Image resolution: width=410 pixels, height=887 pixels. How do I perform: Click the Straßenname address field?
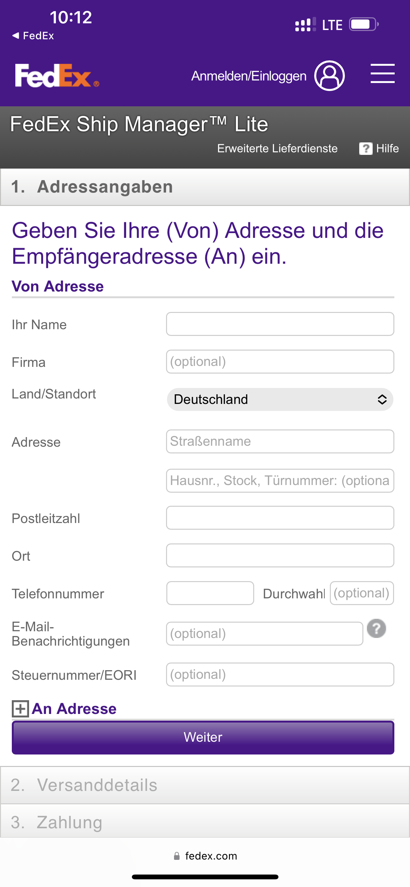(x=280, y=442)
